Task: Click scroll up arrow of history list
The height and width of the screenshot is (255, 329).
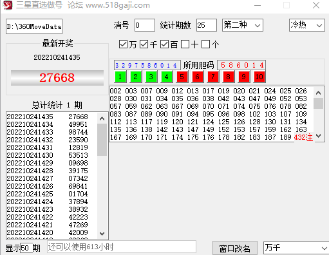Action: click(102, 118)
